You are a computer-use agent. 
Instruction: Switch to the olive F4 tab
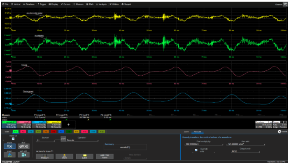(x=38, y=132)
